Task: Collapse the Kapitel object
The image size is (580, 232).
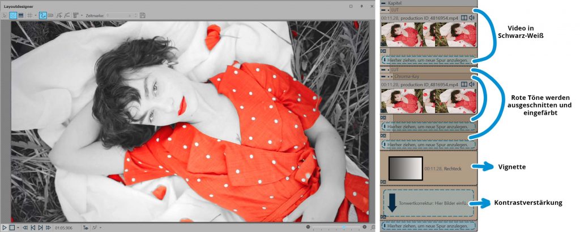Action: tap(383, 3)
